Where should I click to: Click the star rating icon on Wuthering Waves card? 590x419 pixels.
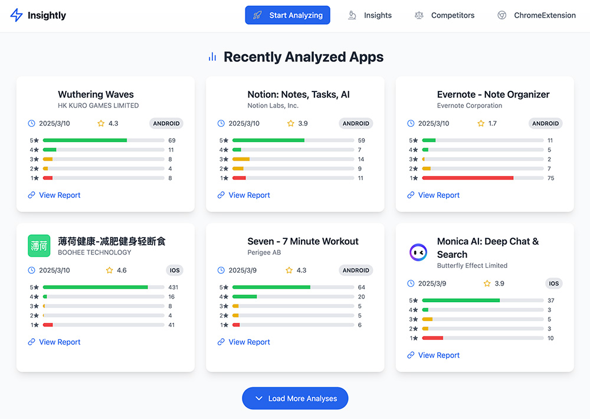(x=101, y=123)
